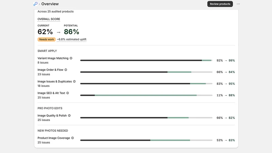Show info for Image Quality & Polish
This screenshot has height=153, width=272.
coord(69,116)
